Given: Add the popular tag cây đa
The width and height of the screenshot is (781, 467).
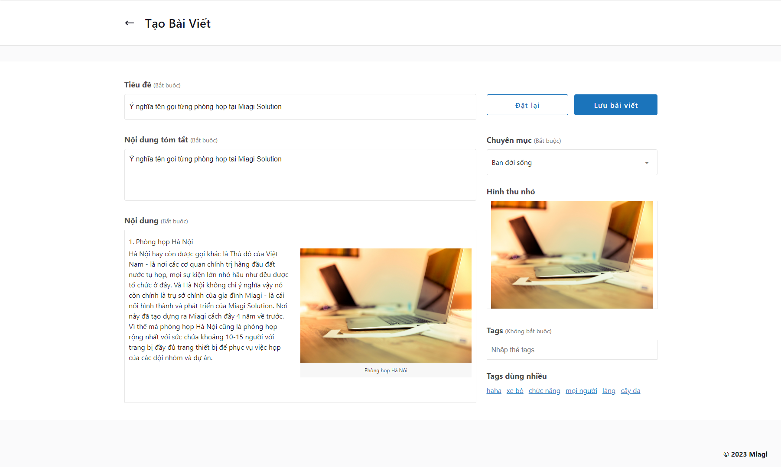Looking at the screenshot, I should [630, 391].
